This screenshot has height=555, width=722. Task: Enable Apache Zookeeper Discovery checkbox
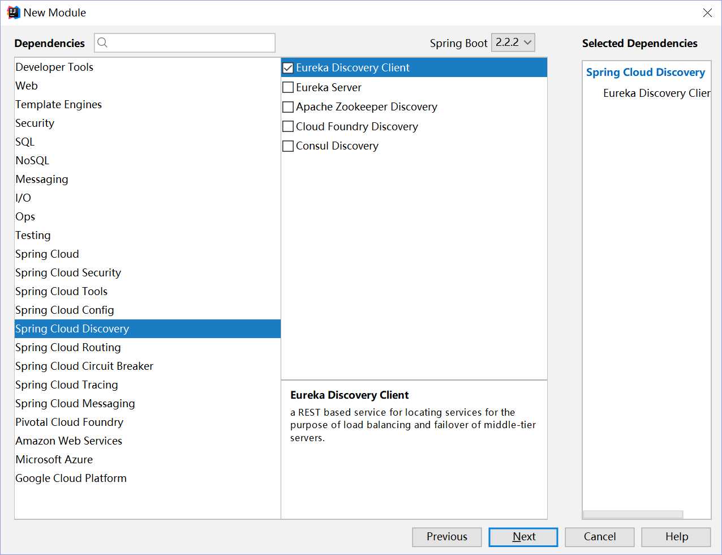pyautogui.click(x=288, y=106)
